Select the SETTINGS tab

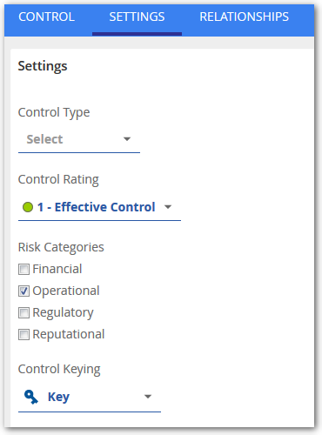[137, 17]
